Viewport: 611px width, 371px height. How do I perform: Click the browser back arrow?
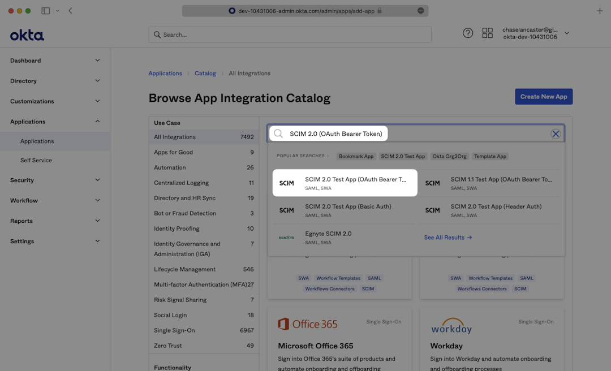70,10
